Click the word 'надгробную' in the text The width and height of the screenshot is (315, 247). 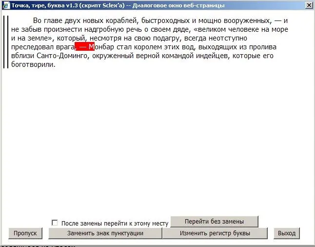tap(104, 30)
